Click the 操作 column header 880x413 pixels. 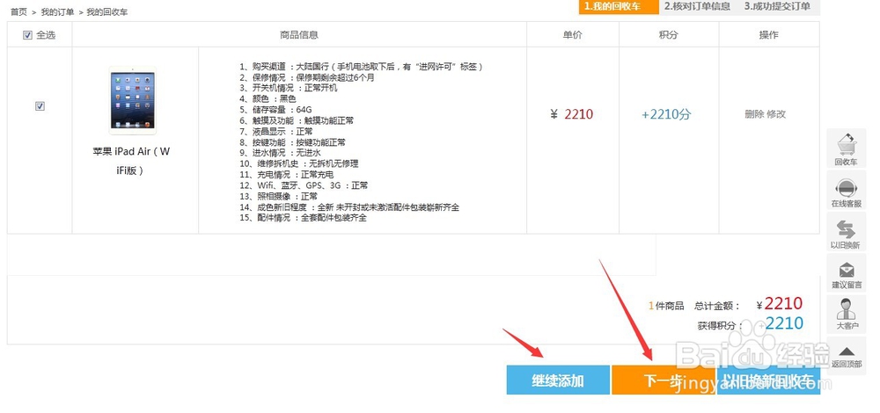point(769,35)
